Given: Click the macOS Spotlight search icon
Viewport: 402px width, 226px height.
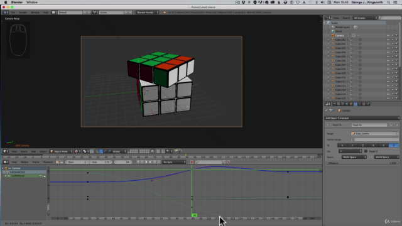Looking at the screenshot, I should (x=388, y=3).
